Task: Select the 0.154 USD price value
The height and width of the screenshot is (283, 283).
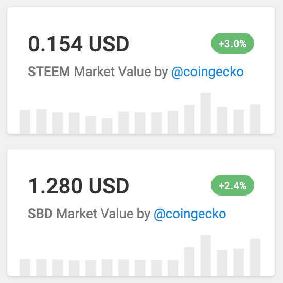Action: point(78,44)
